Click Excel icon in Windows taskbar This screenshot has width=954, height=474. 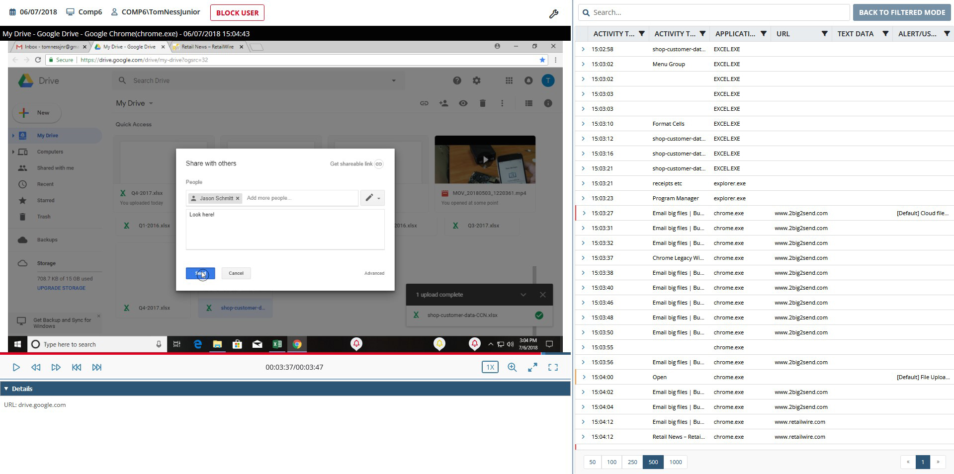(277, 344)
